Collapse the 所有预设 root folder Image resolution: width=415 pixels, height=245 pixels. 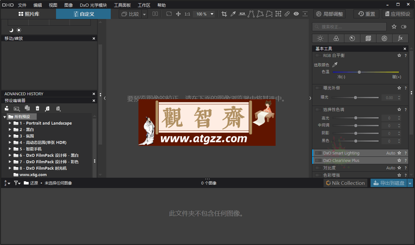click(5, 117)
